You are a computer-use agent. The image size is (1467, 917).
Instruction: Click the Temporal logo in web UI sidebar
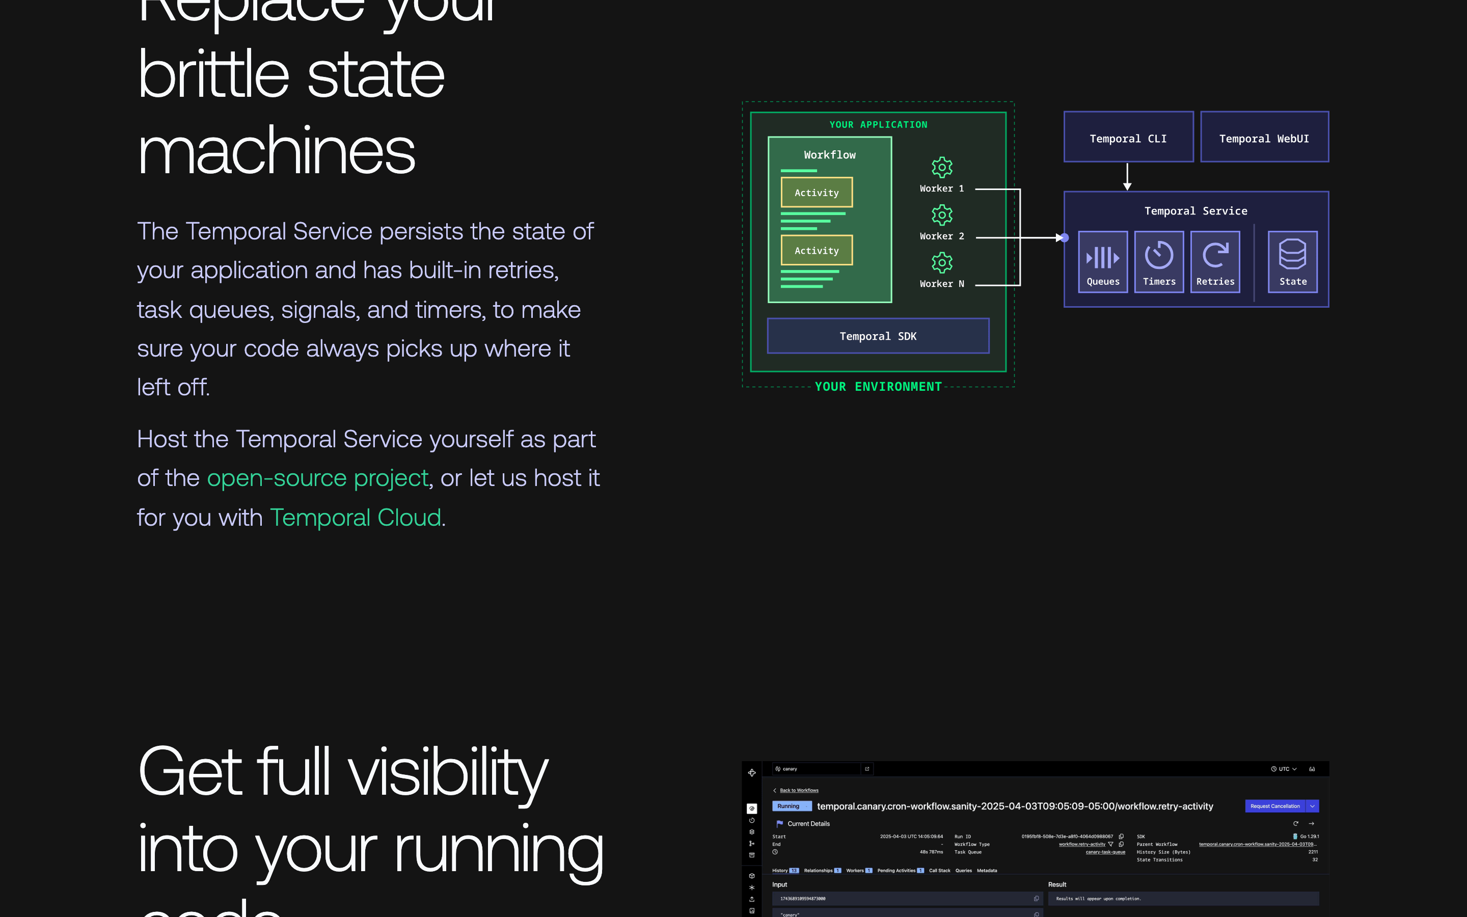(752, 773)
